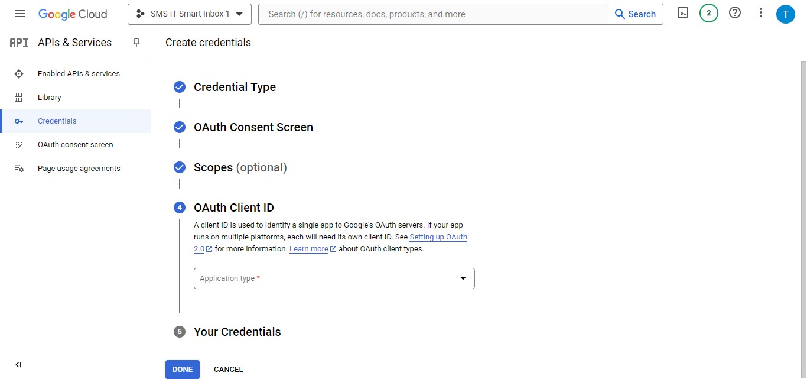The image size is (807, 379).
Task: Click the Google Cloud logo
Action: tap(73, 14)
